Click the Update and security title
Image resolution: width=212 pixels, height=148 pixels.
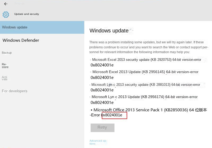(26, 14)
